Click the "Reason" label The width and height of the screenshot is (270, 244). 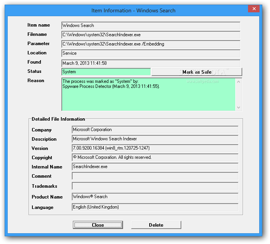pyautogui.click(x=36, y=81)
